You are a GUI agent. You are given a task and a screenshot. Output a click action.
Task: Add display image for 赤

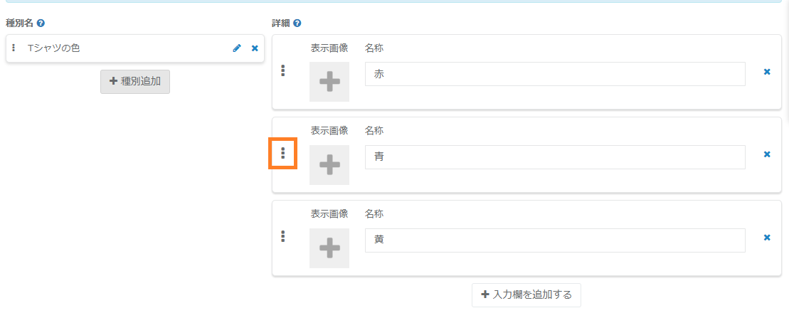tap(329, 82)
